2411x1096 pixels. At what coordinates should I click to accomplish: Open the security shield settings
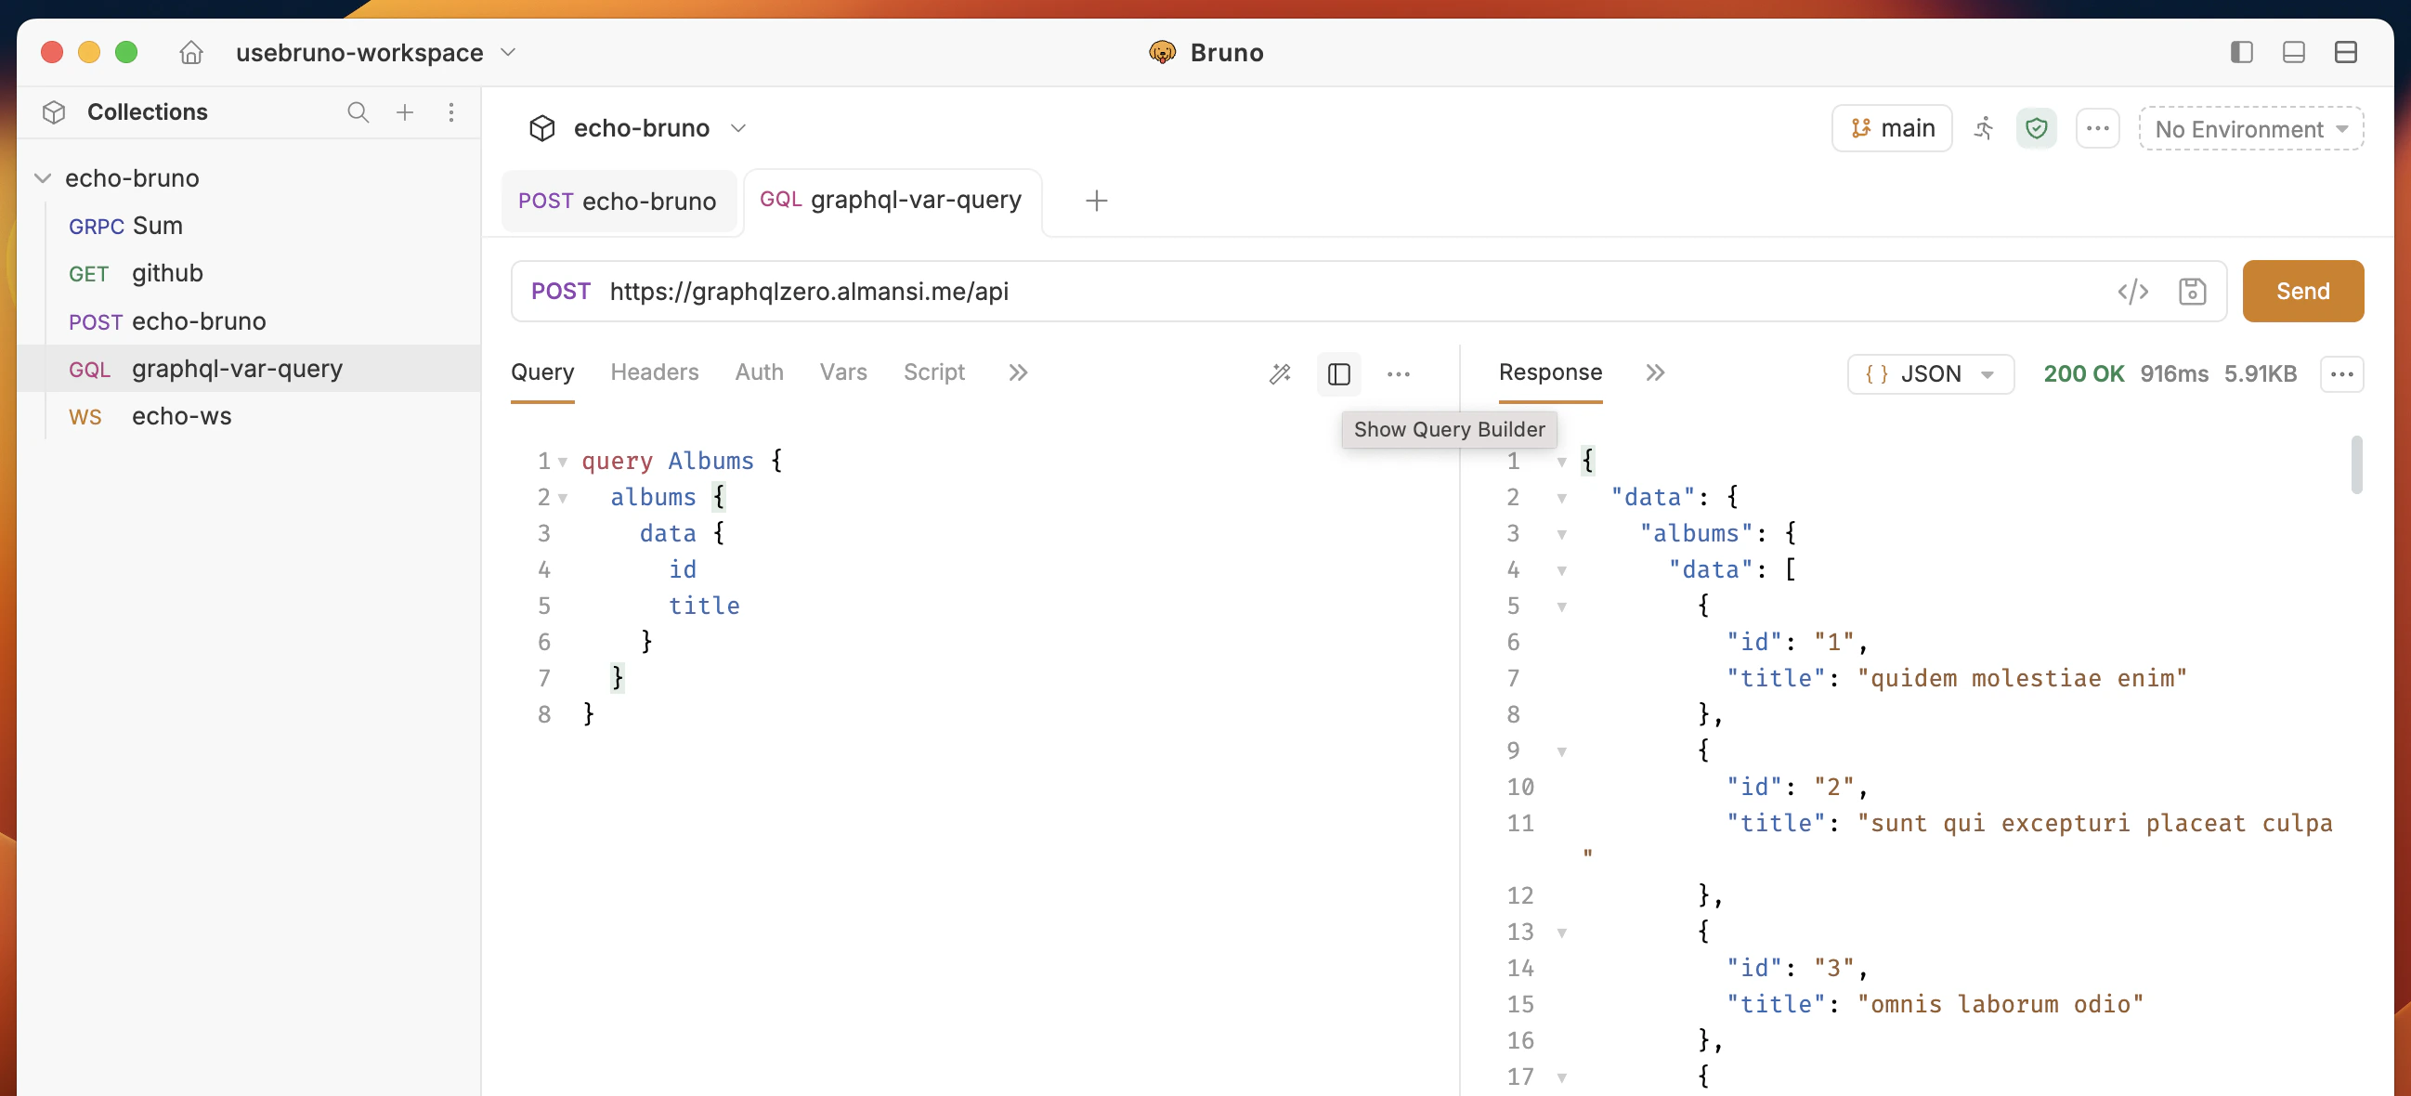coord(2037,129)
